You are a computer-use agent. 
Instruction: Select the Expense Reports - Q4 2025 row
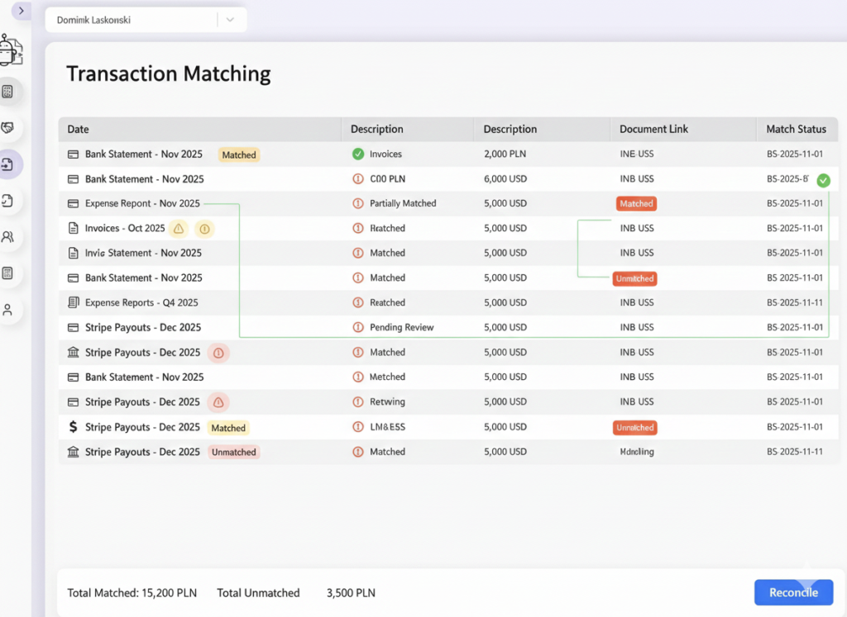tap(447, 302)
